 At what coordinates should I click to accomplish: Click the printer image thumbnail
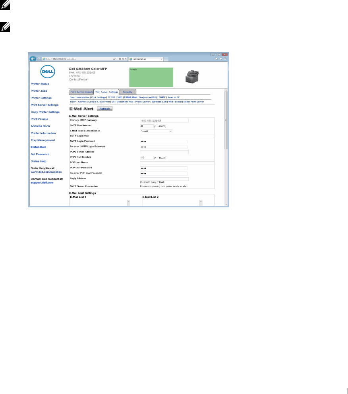(192, 77)
